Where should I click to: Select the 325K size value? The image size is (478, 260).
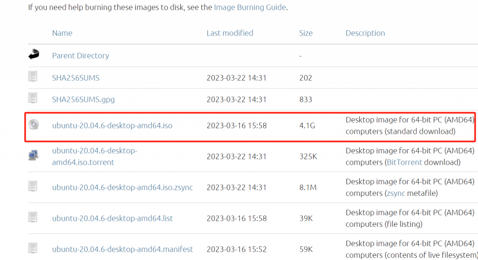308,157
